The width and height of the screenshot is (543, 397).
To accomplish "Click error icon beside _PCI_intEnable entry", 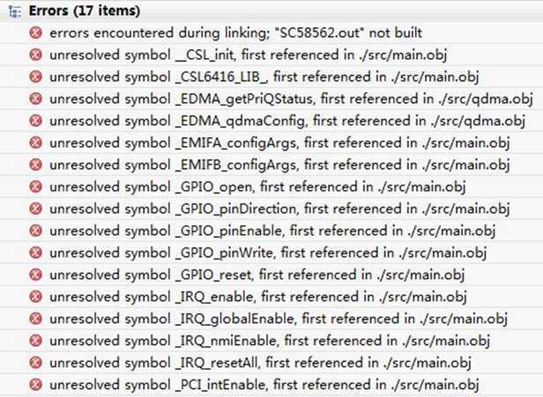I will (35, 385).
